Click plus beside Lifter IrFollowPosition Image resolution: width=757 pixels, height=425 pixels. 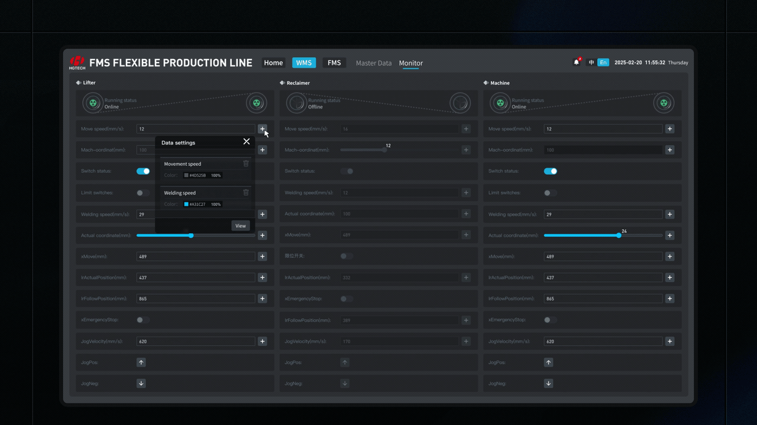263,299
